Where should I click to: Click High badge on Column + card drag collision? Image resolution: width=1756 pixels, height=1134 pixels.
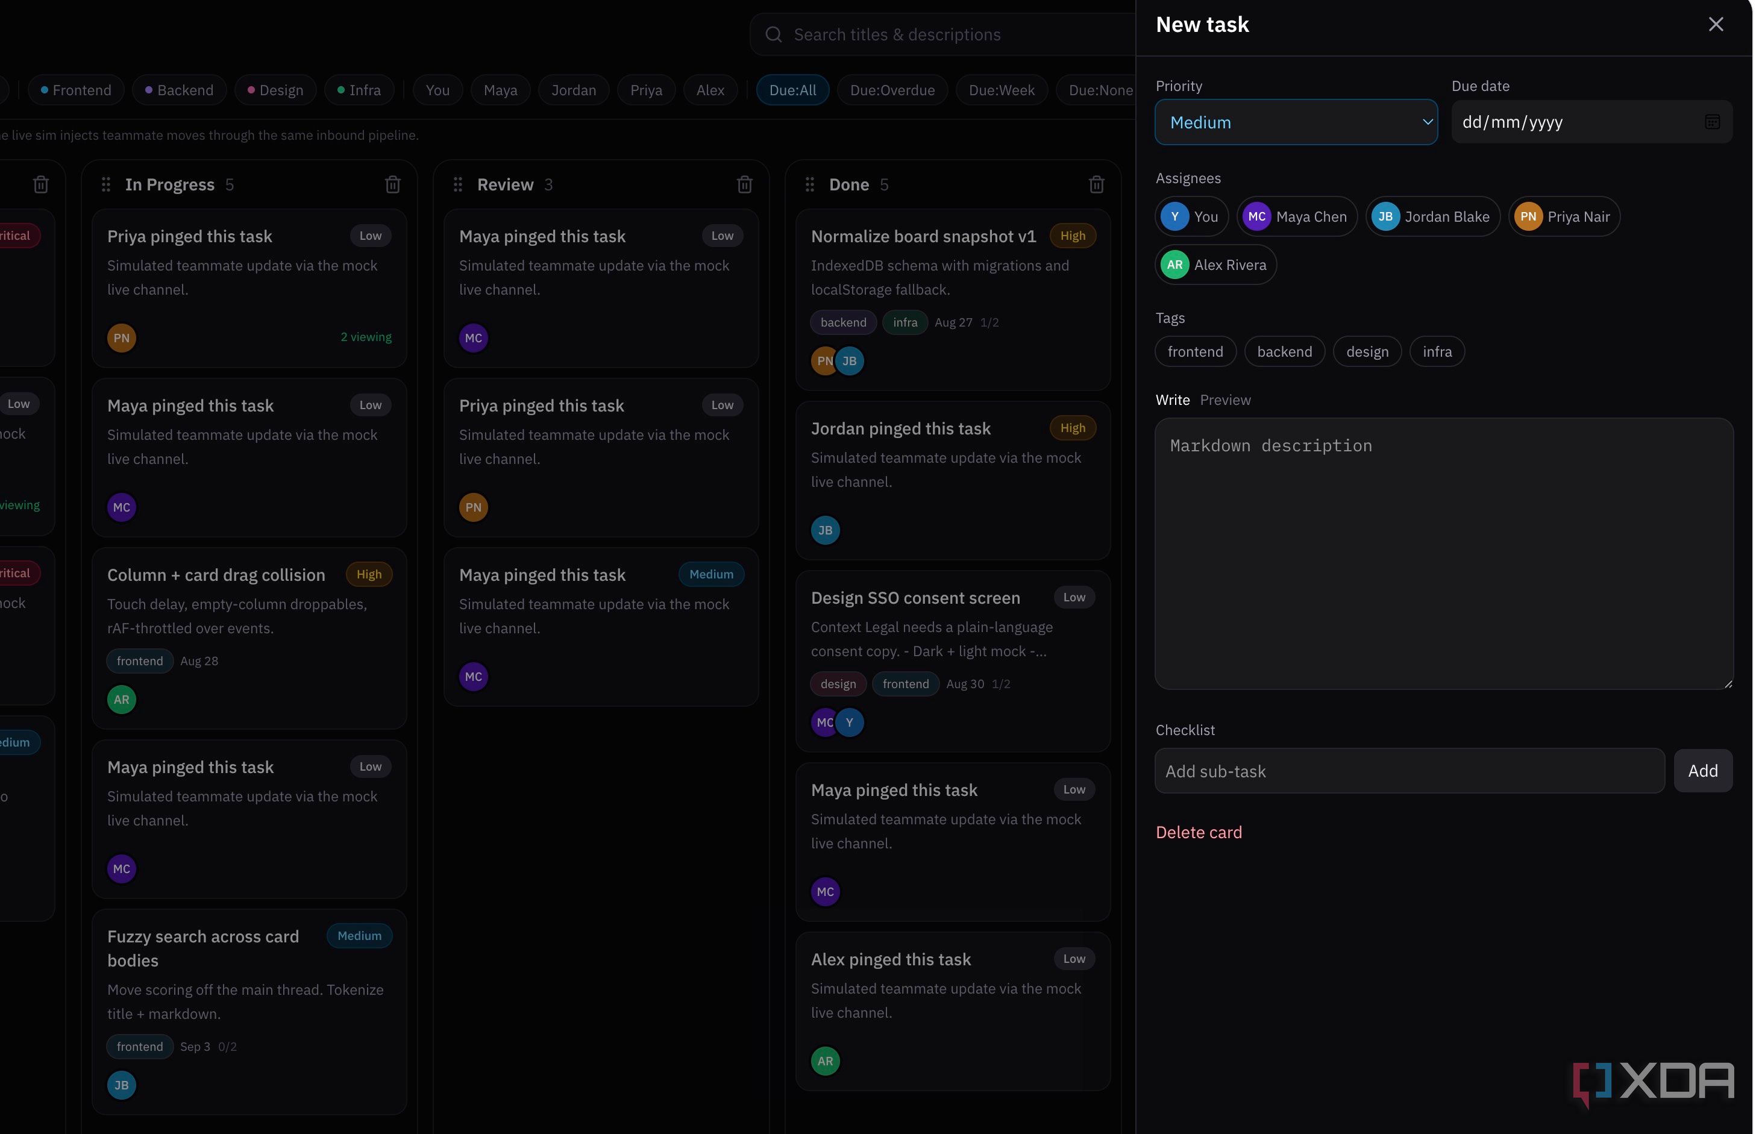[369, 574]
